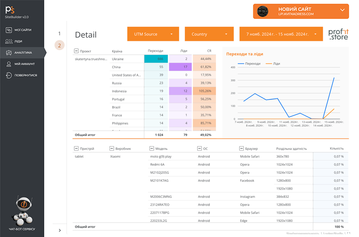359x237 pixels.
Task: Open the chat-bot service robot
Action: (x=22, y=210)
